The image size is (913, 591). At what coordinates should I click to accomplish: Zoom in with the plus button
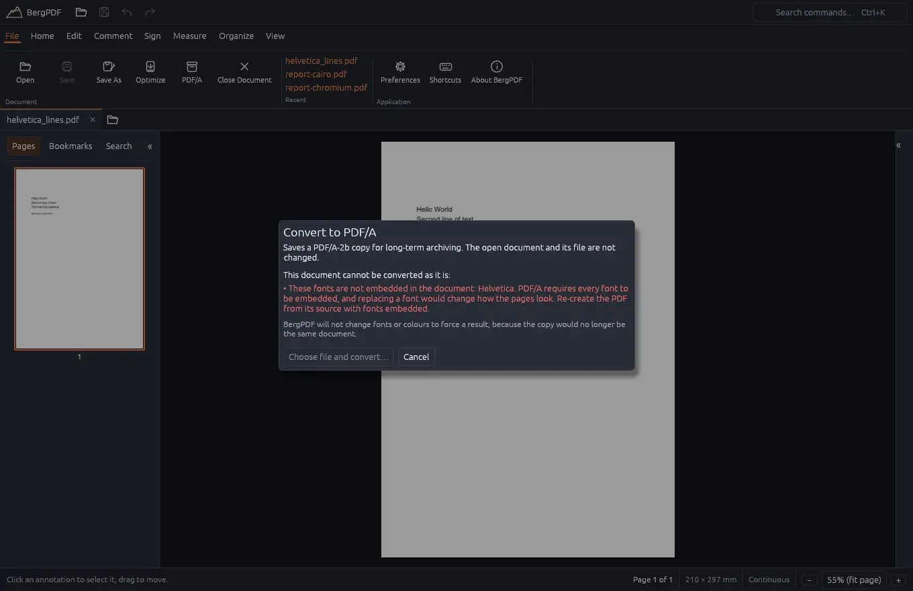coord(898,580)
